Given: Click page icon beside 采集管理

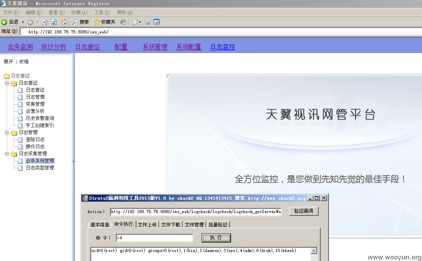Looking at the screenshot, I should (x=20, y=104).
